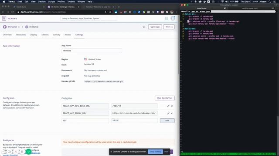Viewport: 279px width, 156px height.
Task: Delete the REACT_APP_API_BASE_URL config var with the X
Action: [172, 106]
